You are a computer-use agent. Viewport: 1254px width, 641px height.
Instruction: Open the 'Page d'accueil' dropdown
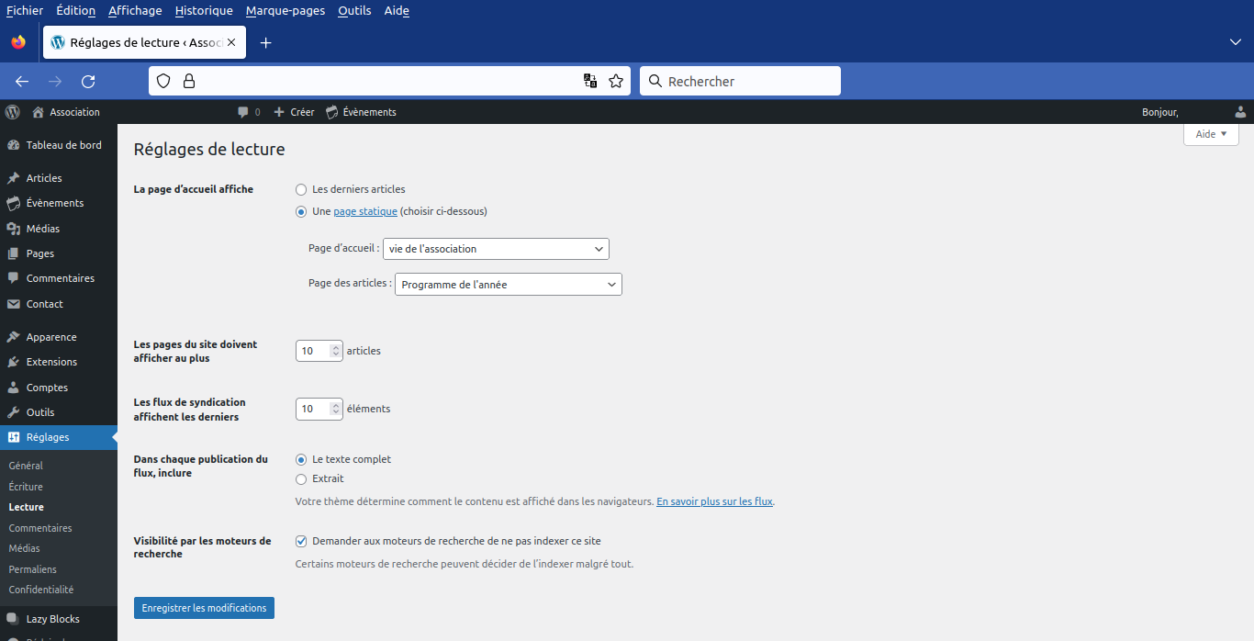[x=496, y=249]
